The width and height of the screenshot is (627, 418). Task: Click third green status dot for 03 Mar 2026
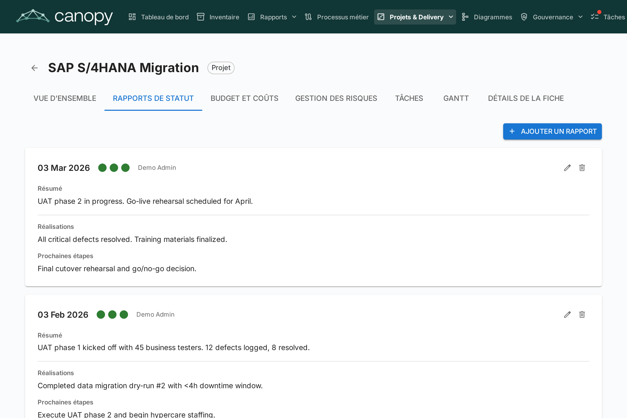tap(125, 168)
